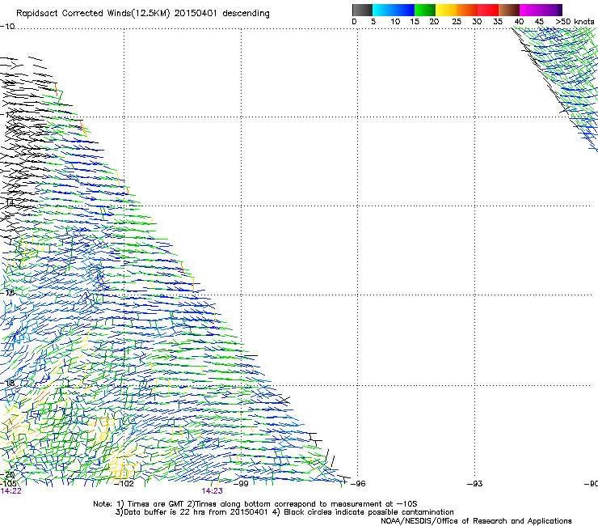Click the blue 10-15 knots legend swatch
This screenshot has height=526, width=598.
click(x=404, y=10)
